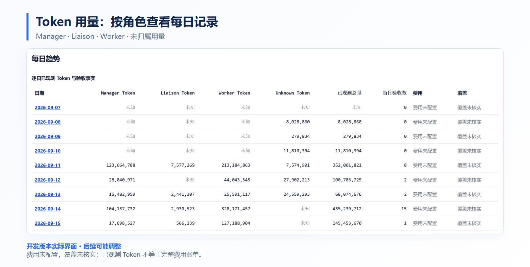Select Manager Token value 28,840,971
Viewport: 530px width, 267px height.
[x=122, y=180]
